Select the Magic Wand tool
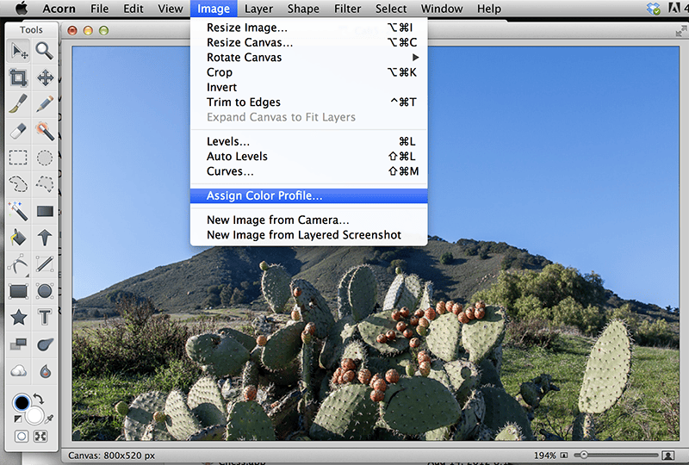The image size is (689, 465). coord(19,211)
